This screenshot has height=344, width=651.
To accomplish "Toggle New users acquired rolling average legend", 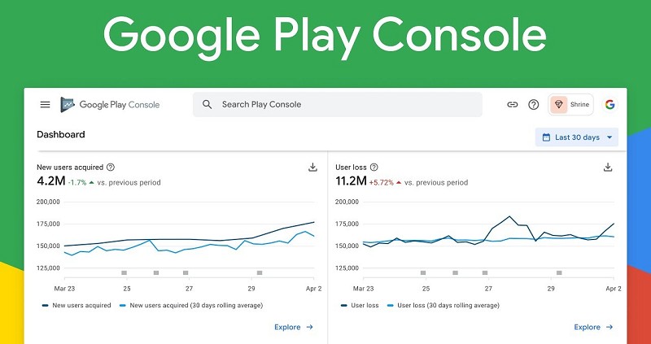I will tap(181, 305).
